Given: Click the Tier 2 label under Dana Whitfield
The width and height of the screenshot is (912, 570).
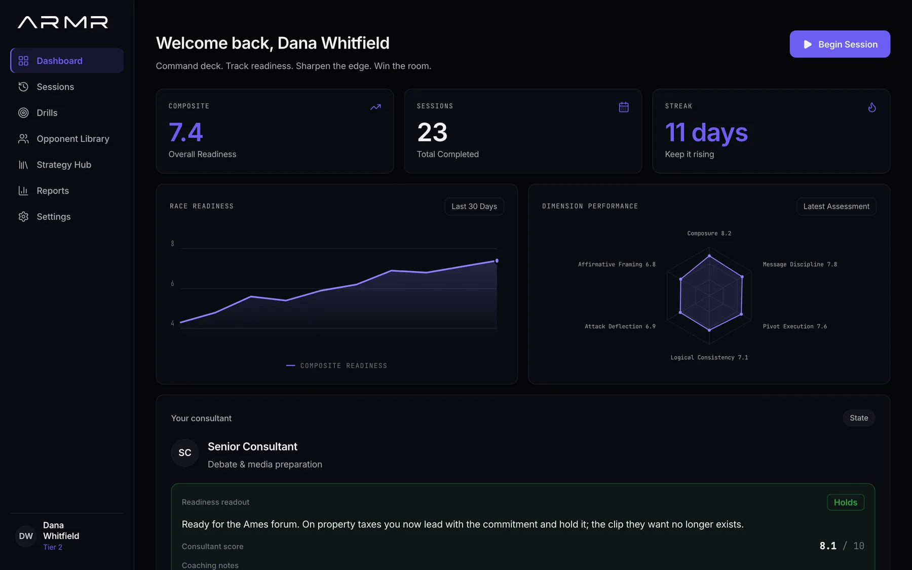Looking at the screenshot, I should [x=53, y=547].
